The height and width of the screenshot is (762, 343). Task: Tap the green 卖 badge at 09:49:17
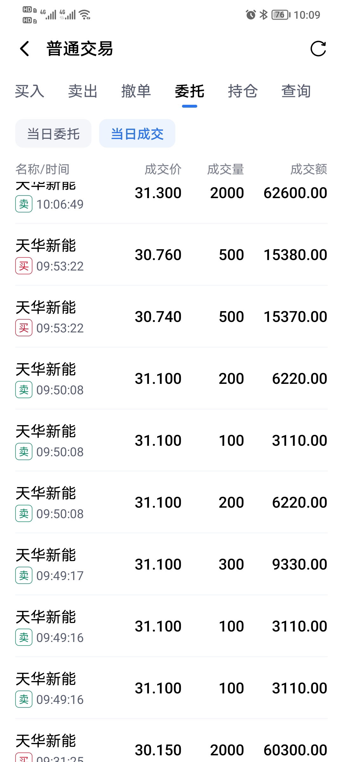pyautogui.click(x=24, y=575)
